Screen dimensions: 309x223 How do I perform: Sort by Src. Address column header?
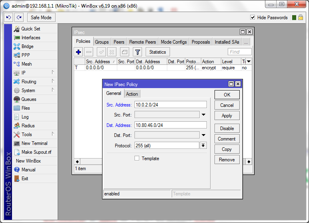click(101, 62)
